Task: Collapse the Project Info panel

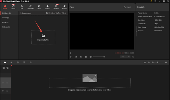Action: point(136,31)
